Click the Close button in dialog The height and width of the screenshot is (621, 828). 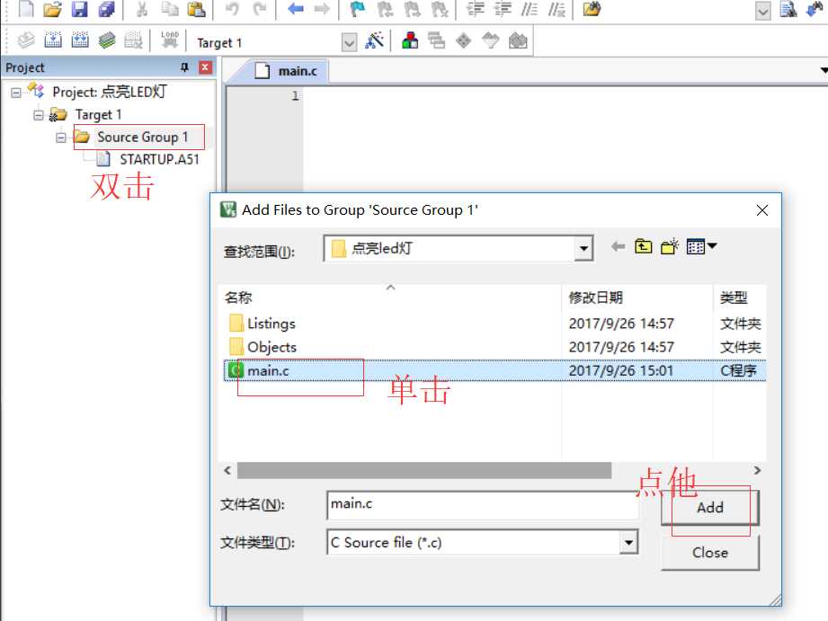709,553
